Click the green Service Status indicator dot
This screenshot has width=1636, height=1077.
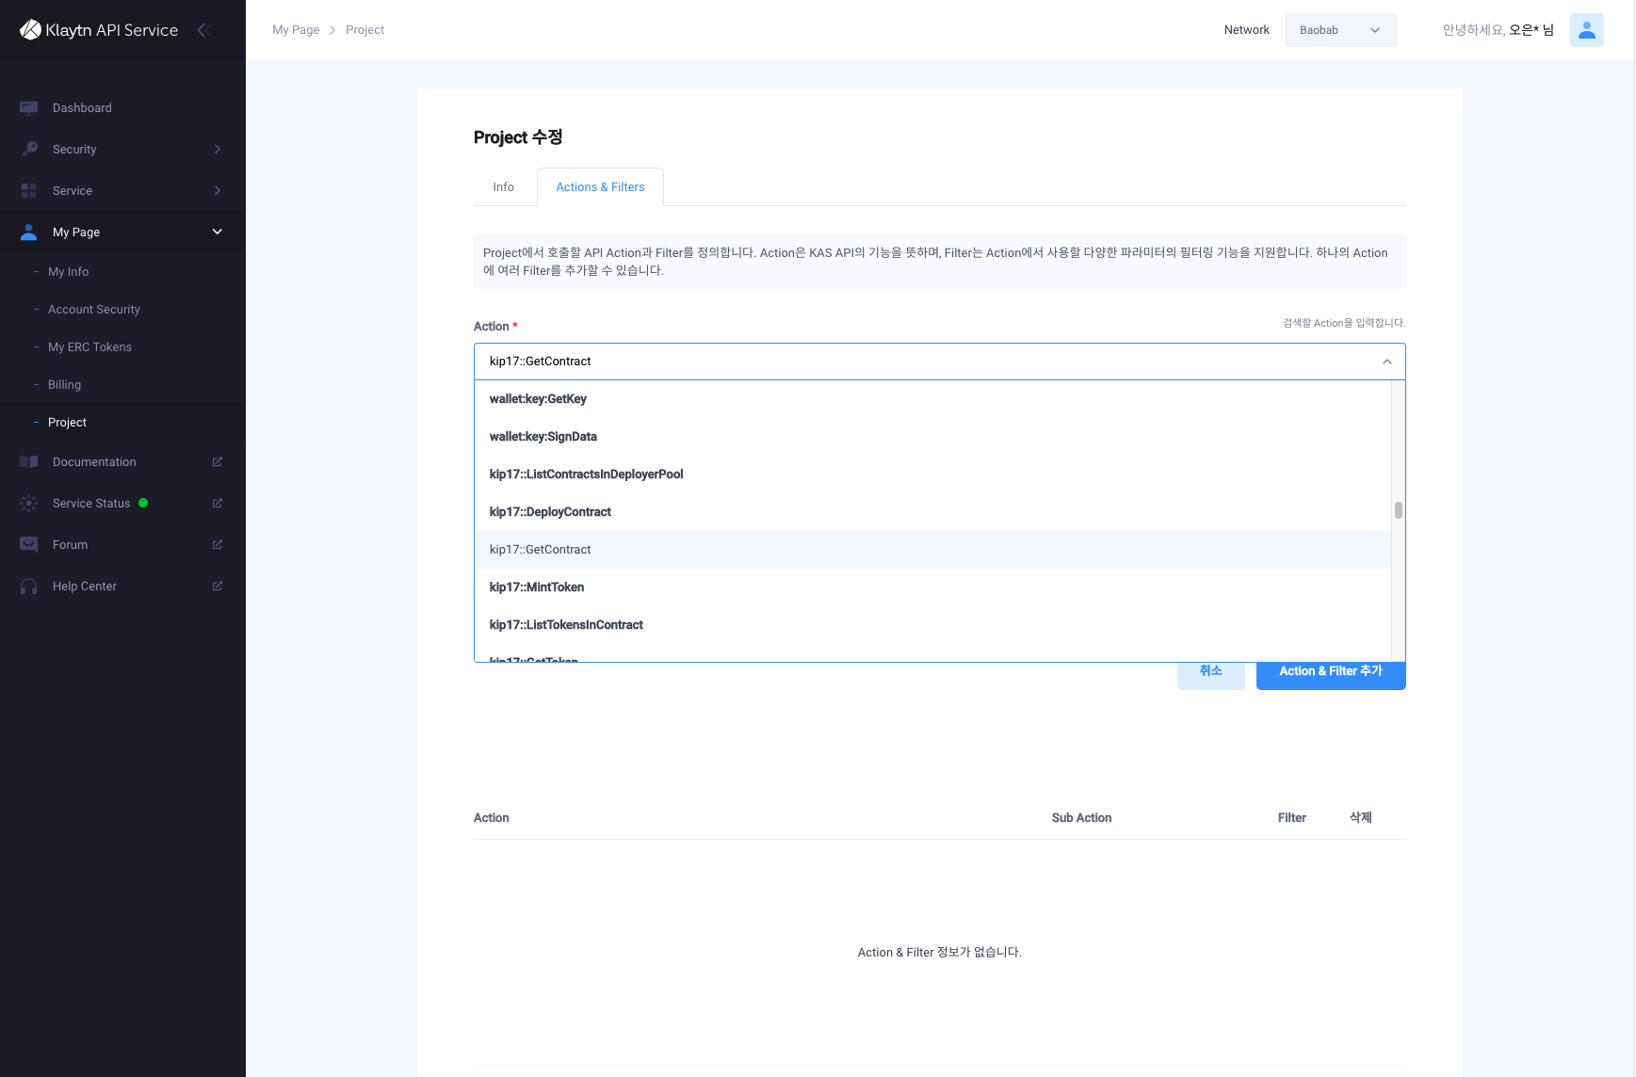tap(143, 503)
